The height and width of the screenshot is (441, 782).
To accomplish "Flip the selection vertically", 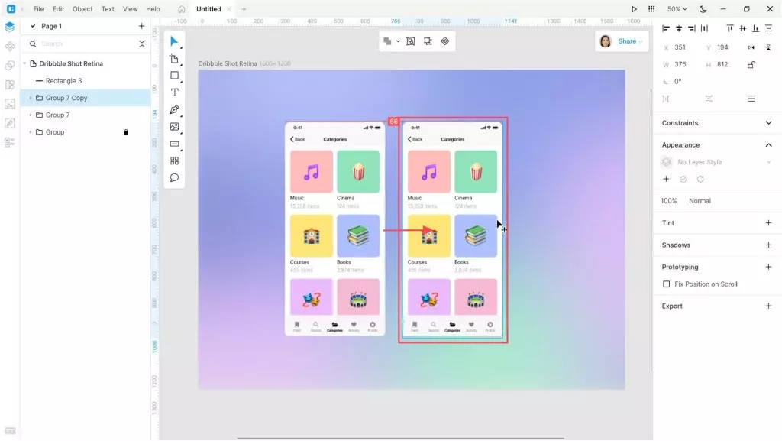I will click(x=768, y=47).
